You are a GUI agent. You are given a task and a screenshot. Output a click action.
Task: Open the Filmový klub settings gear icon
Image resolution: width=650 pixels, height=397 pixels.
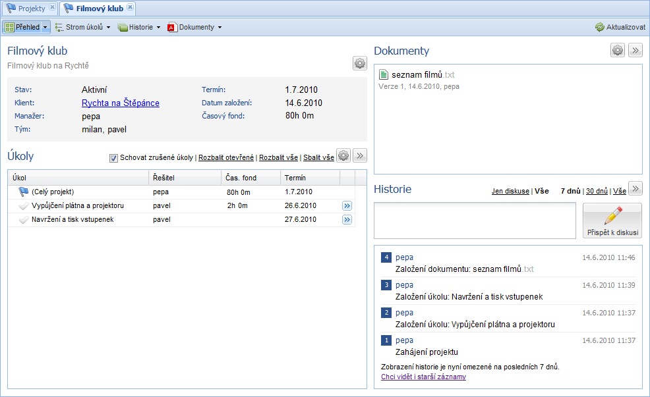359,63
